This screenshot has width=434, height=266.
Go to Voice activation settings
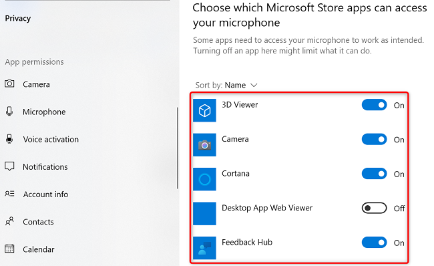click(51, 139)
